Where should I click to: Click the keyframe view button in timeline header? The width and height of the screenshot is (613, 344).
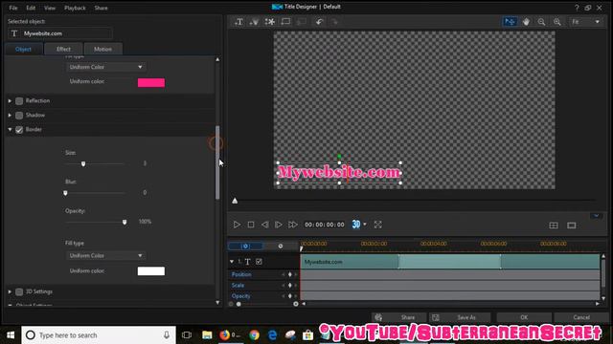(x=245, y=247)
